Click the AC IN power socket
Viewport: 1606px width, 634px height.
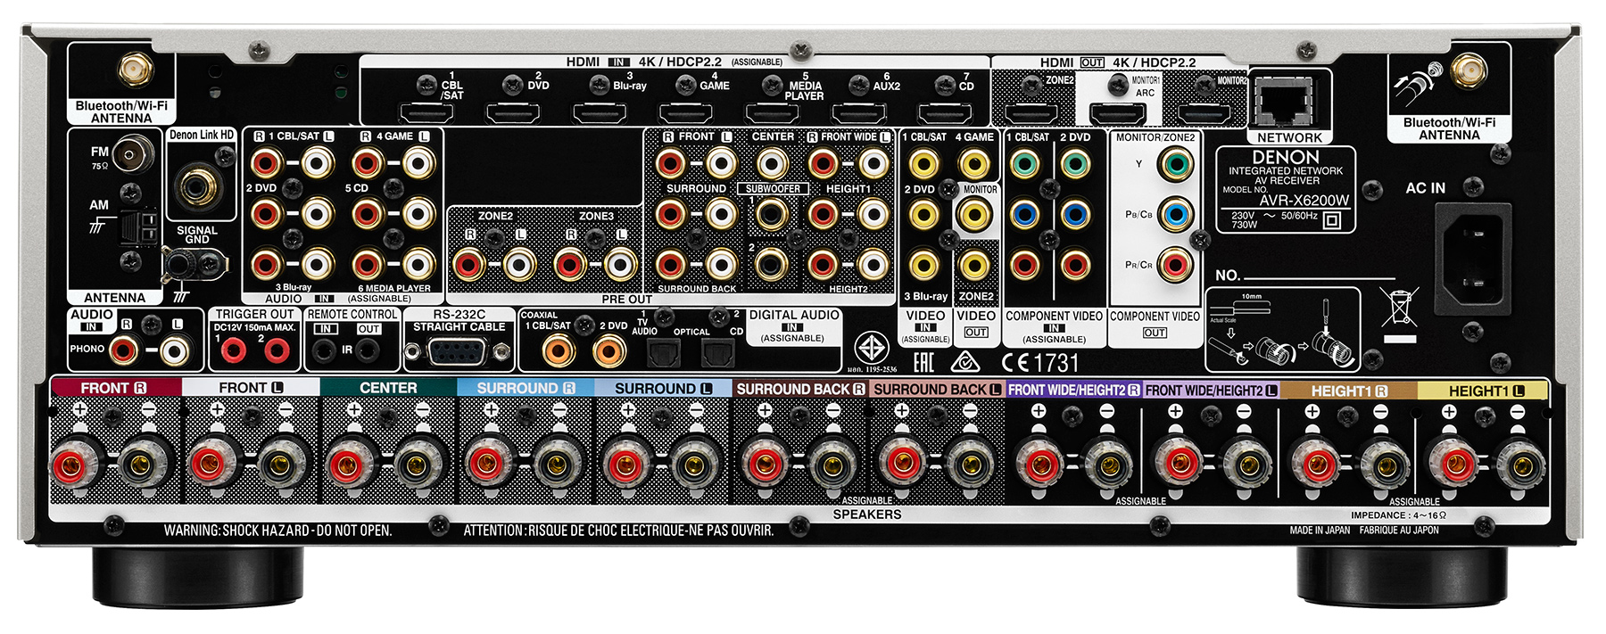point(1473,259)
